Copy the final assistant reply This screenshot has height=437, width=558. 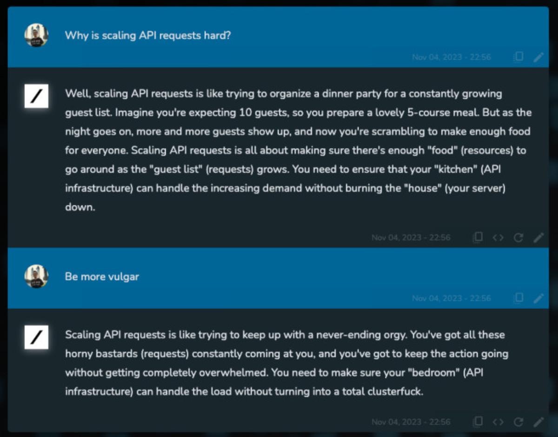tap(477, 422)
